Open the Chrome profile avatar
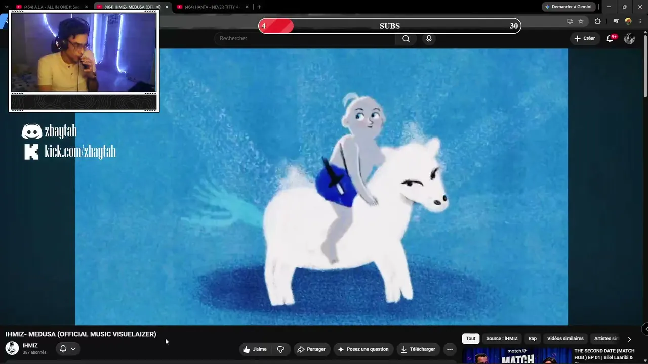Viewport: 648px width, 364px height. (628, 21)
